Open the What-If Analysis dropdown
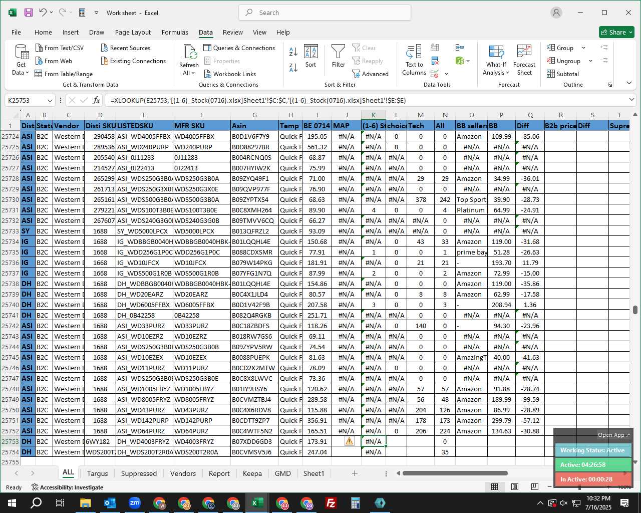 coord(496,60)
